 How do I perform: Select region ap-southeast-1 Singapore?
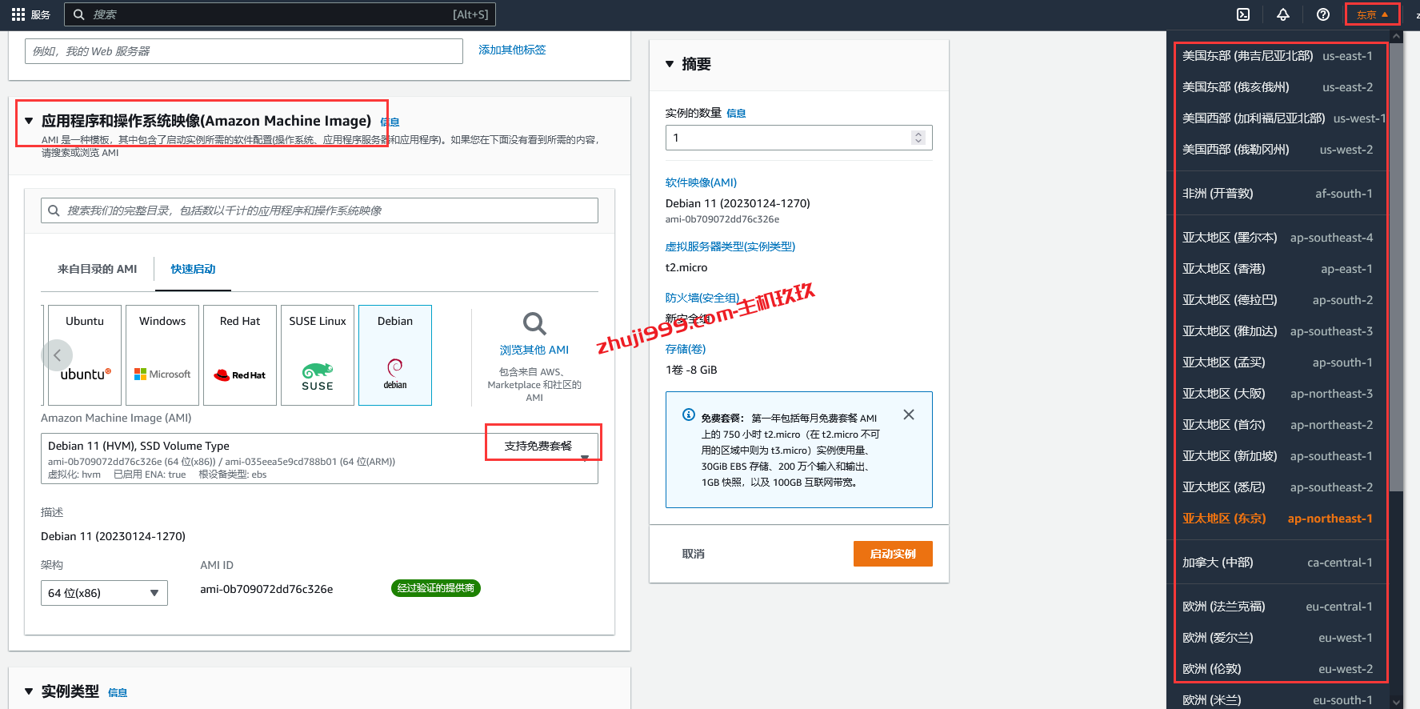1277,456
